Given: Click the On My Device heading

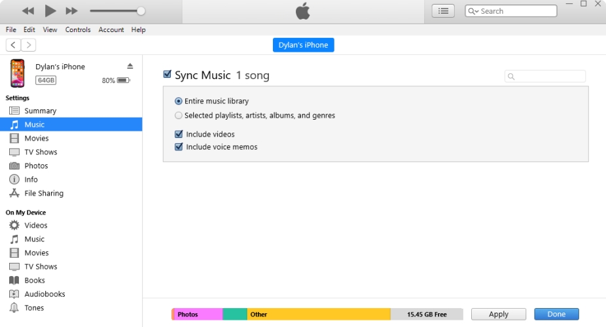Looking at the screenshot, I should (26, 213).
